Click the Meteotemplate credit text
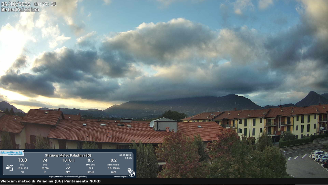 click(x=121, y=177)
